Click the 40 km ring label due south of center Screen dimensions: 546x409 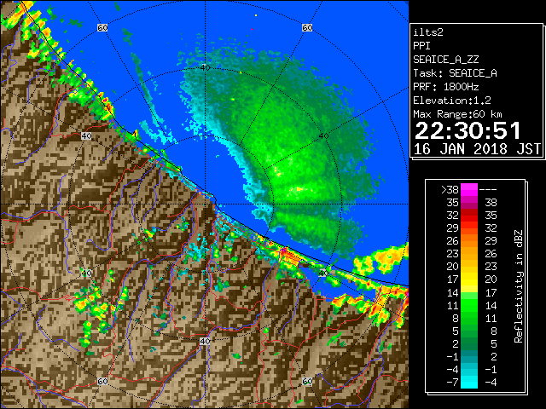(205, 341)
